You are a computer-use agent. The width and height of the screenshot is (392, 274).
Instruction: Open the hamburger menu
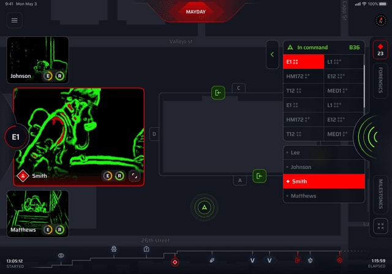point(15,20)
